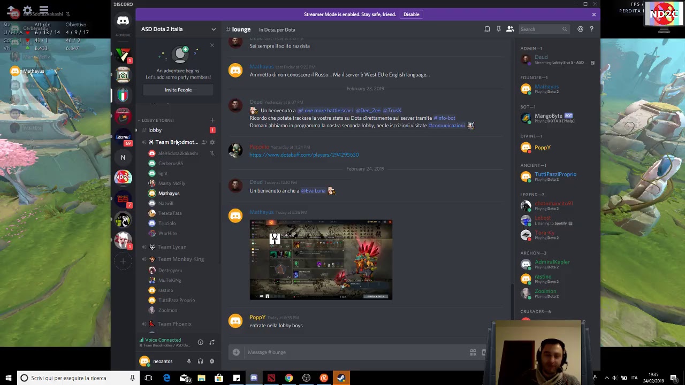685x385 pixels.
Task: Disable Streamer Mode via Disable button
Action: [411, 14]
